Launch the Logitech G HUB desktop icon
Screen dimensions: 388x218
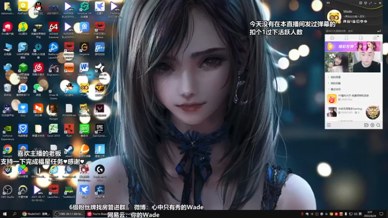pos(99,173)
